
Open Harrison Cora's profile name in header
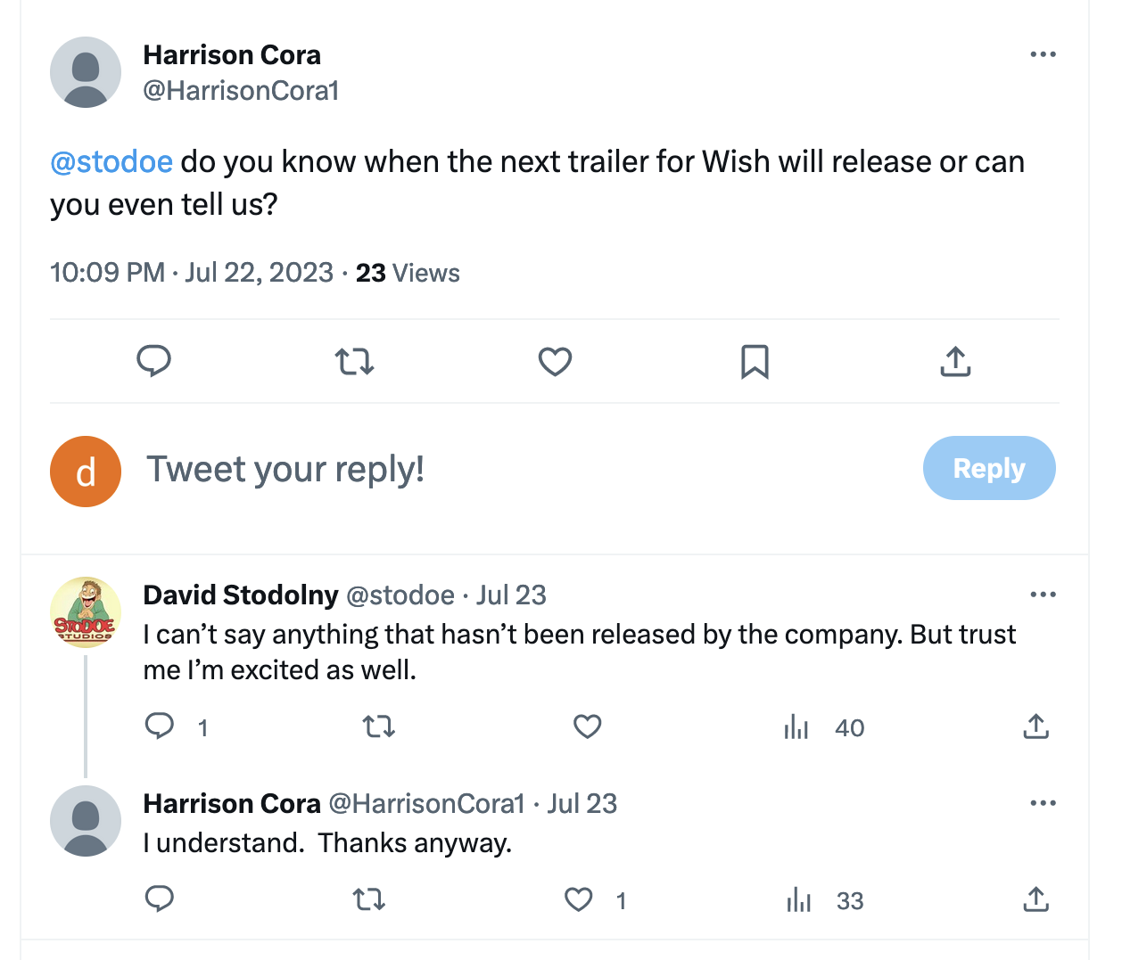point(232,54)
